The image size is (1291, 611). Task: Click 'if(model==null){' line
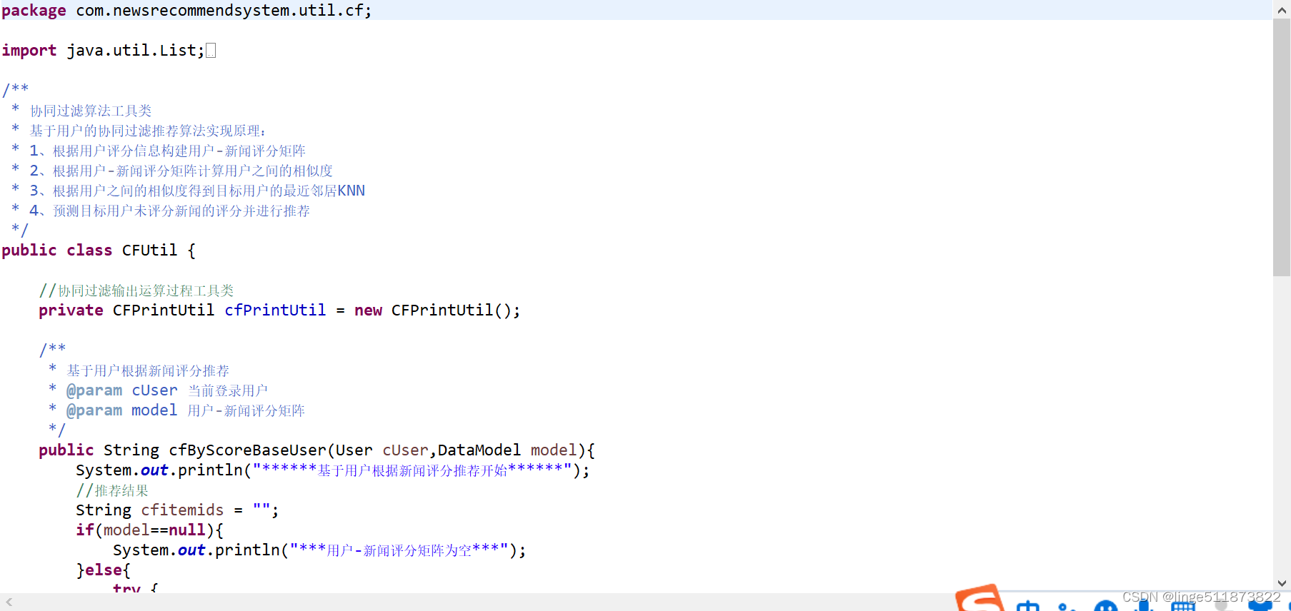tap(150, 530)
